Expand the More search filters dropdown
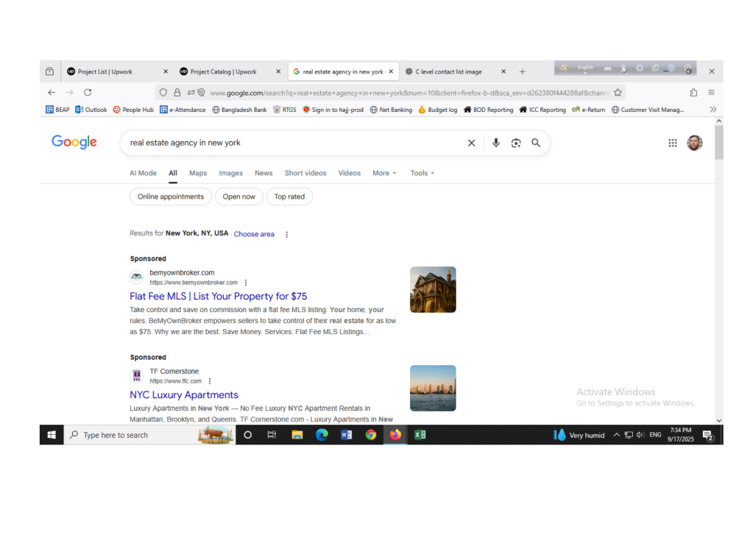The image size is (736, 552). (384, 173)
